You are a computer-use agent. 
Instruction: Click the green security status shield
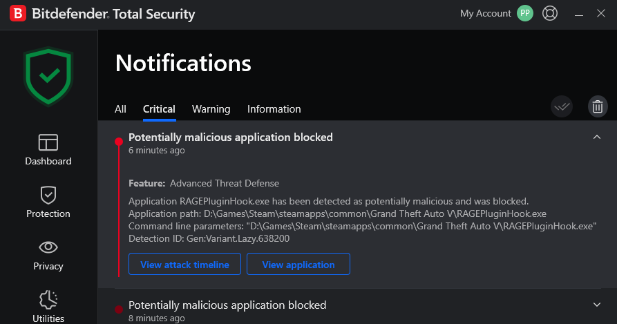[48, 76]
